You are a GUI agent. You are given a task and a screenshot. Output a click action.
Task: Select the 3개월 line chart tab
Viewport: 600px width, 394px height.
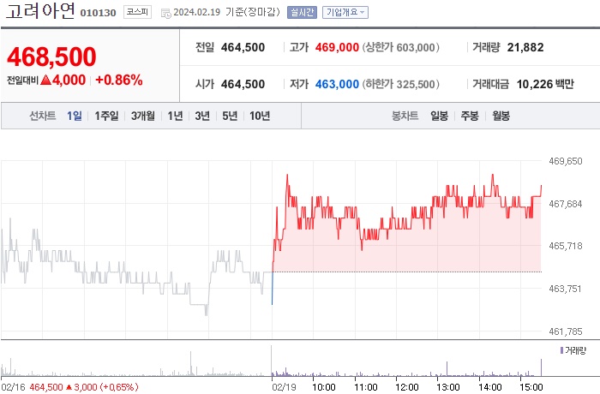(x=143, y=116)
